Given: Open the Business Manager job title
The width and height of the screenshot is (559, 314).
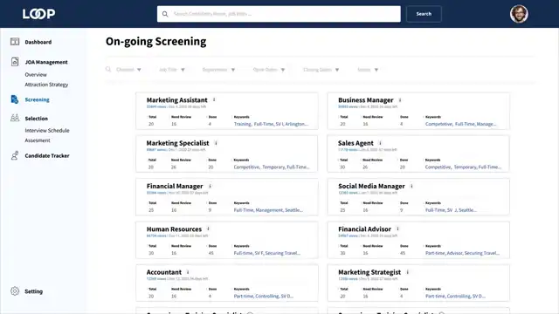Looking at the screenshot, I should point(366,100).
